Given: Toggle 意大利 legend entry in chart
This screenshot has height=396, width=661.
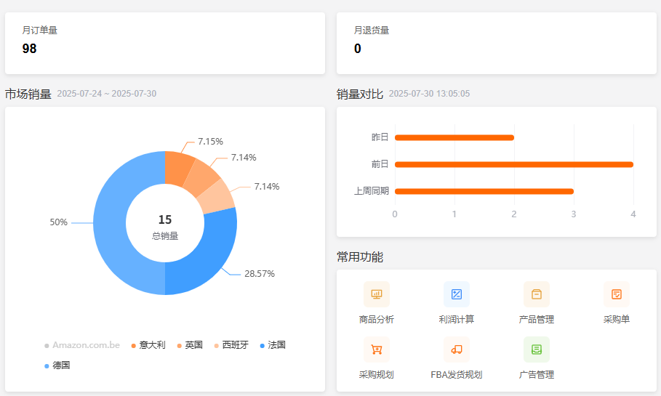Looking at the screenshot, I should point(148,345).
